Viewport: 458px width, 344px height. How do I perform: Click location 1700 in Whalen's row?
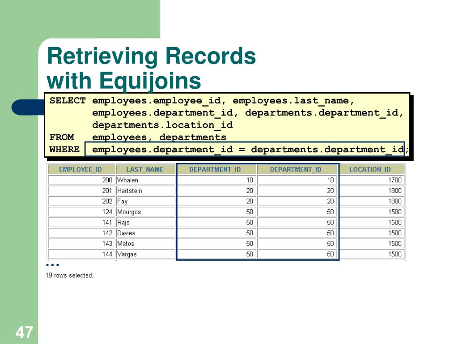[x=372, y=180]
